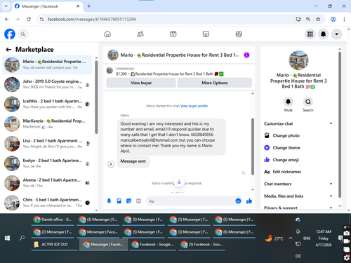
Task: Attach a file image icon
Action: pos(119,201)
